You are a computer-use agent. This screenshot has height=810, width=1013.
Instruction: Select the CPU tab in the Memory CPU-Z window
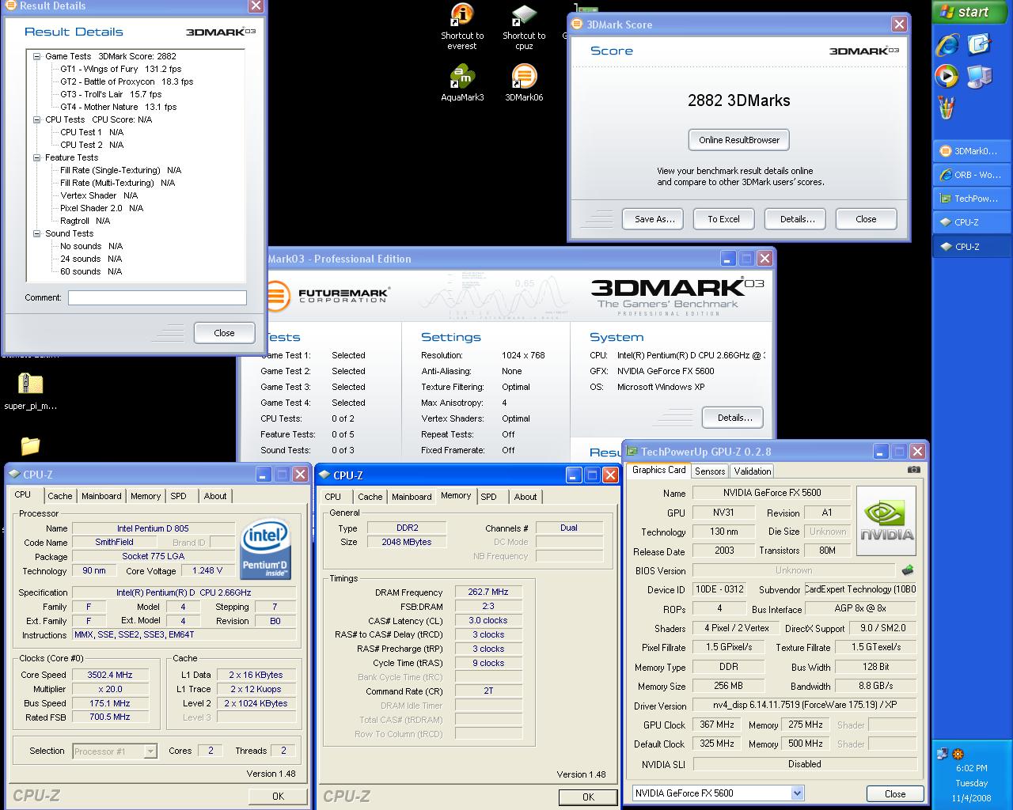click(332, 497)
